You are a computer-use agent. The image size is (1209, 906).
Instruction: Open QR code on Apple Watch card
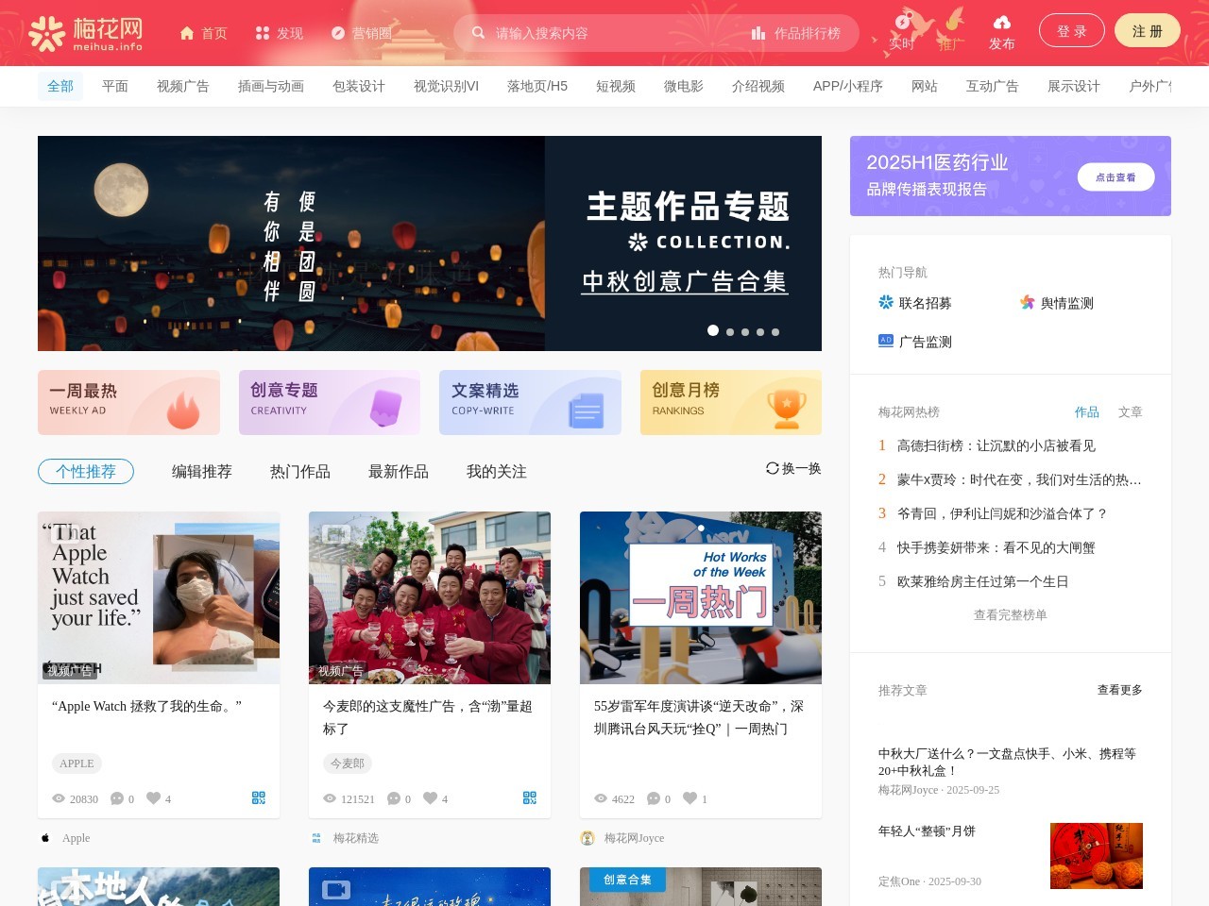259,798
